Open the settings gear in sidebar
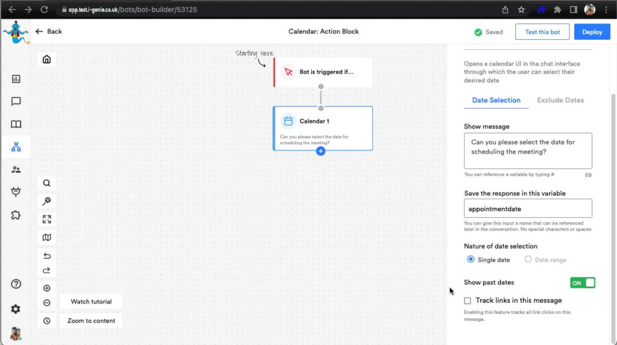The height and width of the screenshot is (345, 617). click(16, 309)
